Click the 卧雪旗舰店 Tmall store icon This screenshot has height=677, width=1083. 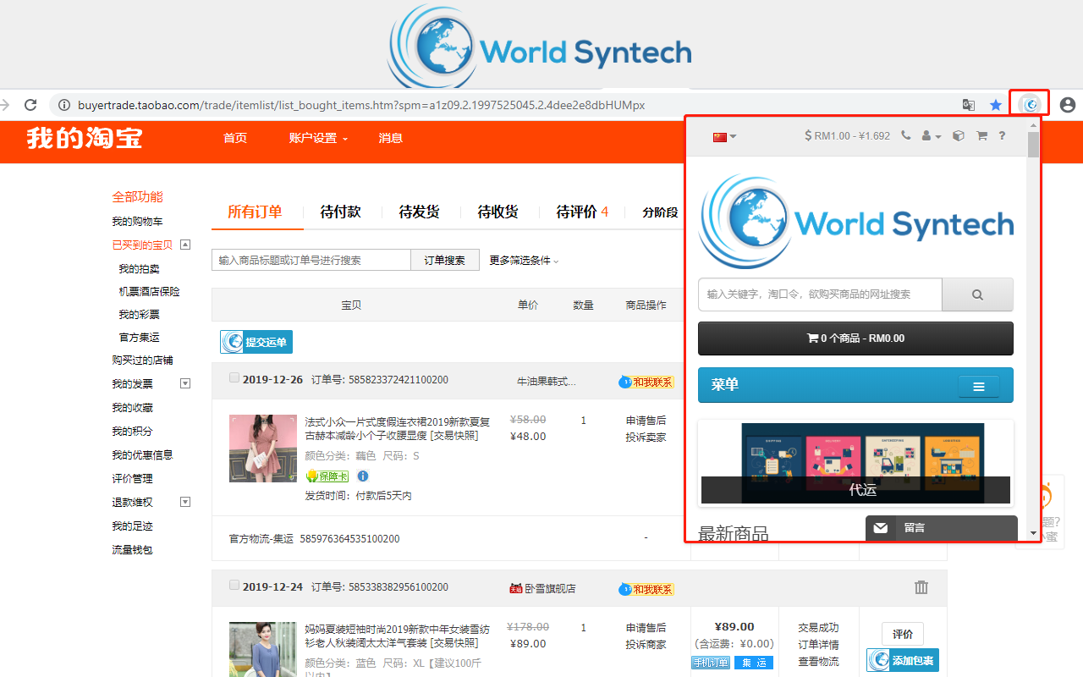point(515,589)
